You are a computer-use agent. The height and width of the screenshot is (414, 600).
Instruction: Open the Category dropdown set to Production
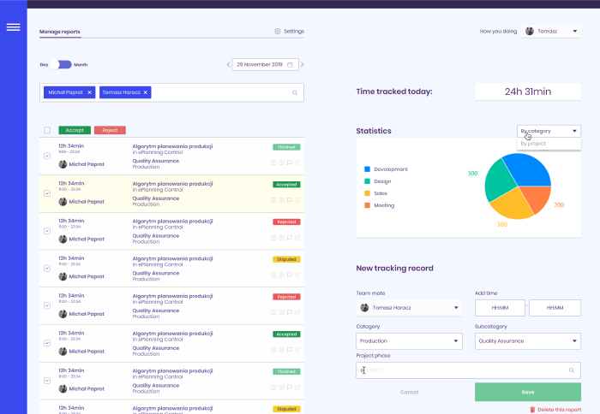409,341
